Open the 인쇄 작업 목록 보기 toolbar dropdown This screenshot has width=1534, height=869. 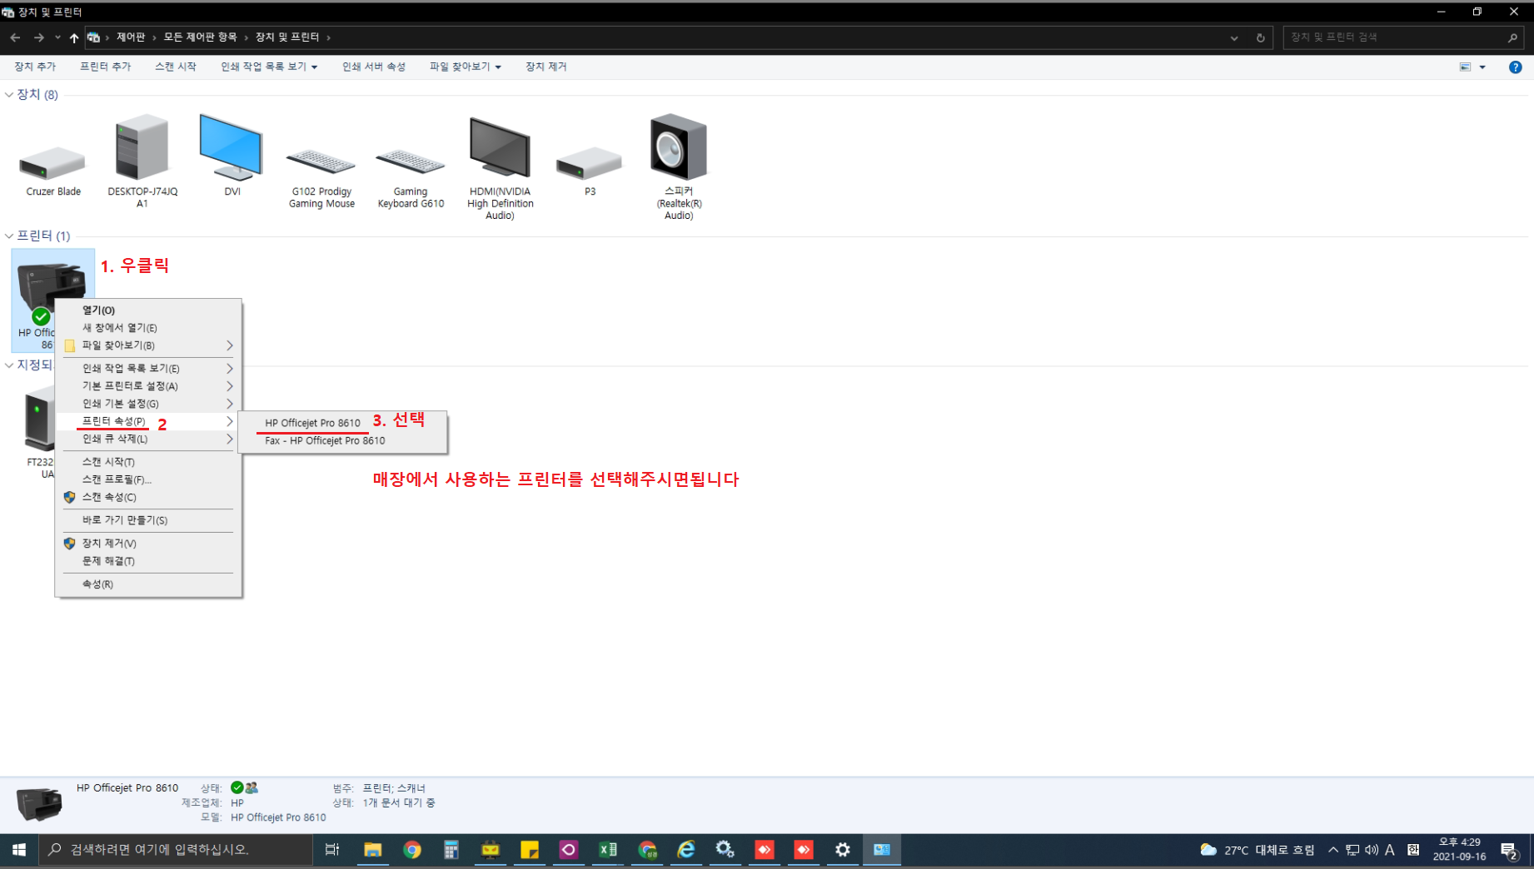[x=268, y=67]
